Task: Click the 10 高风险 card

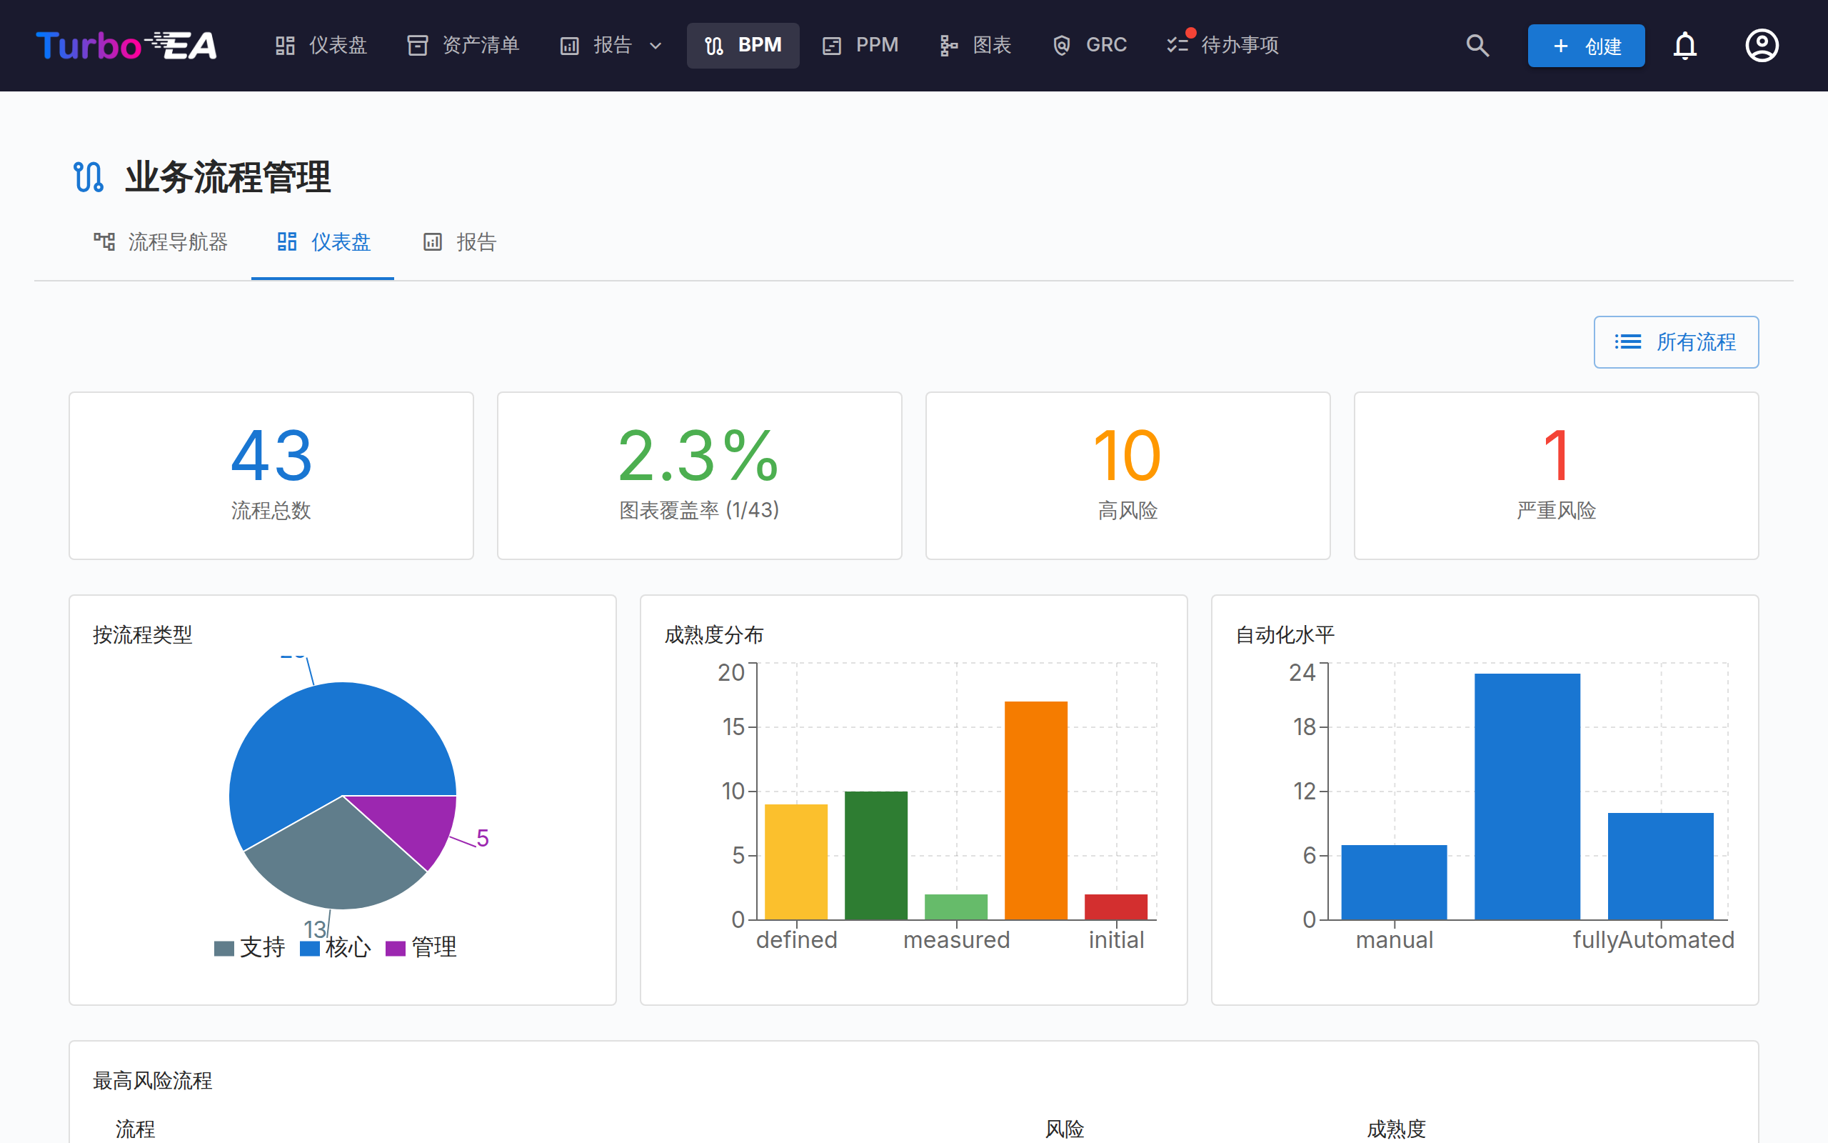Action: point(1128,476)
